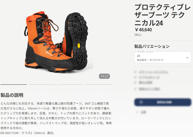This screenshot has height=137, width=193.
Task: Click the orange upright boot image
Action: point(48,42)
